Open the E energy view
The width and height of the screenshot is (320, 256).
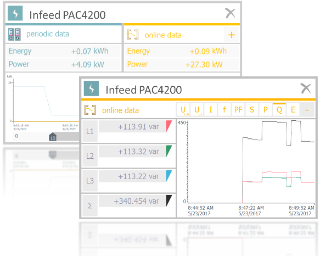[293, 110]
